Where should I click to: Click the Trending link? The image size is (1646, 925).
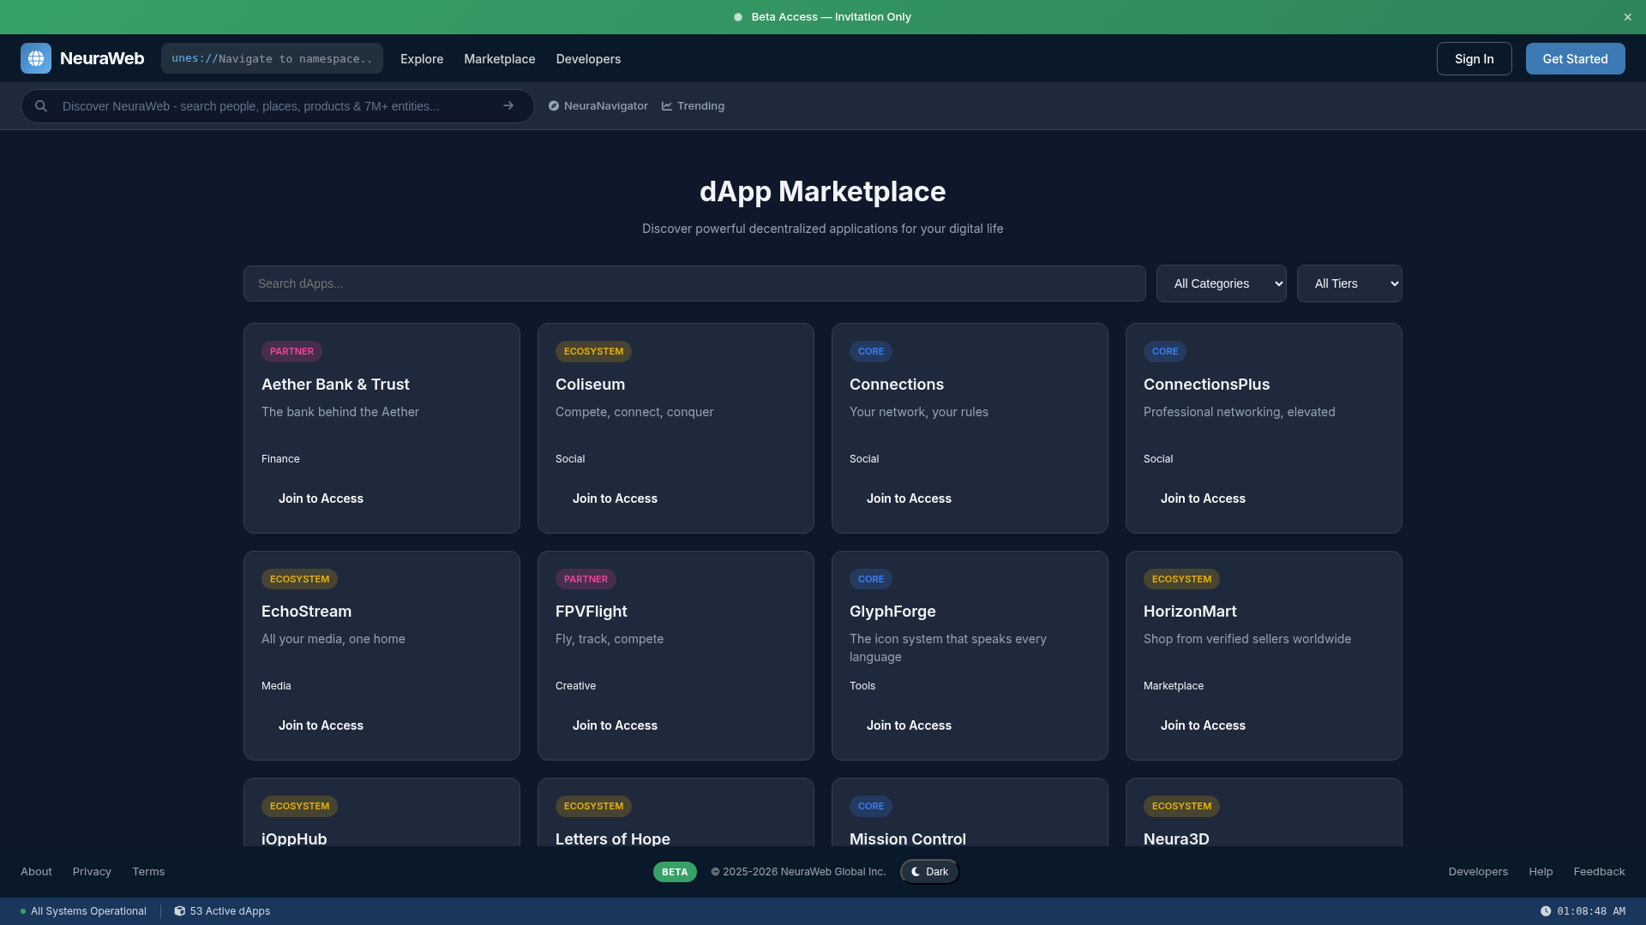click(693, 106)
